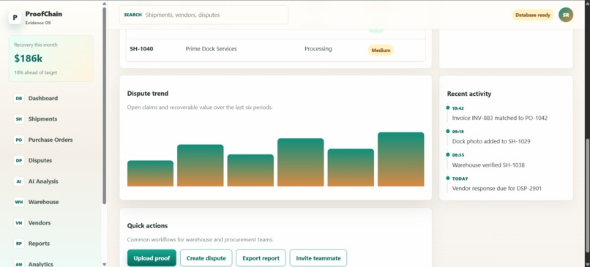
Task: Click activity Invoice INV-883 matched to PO-1042
Action: 500,118
